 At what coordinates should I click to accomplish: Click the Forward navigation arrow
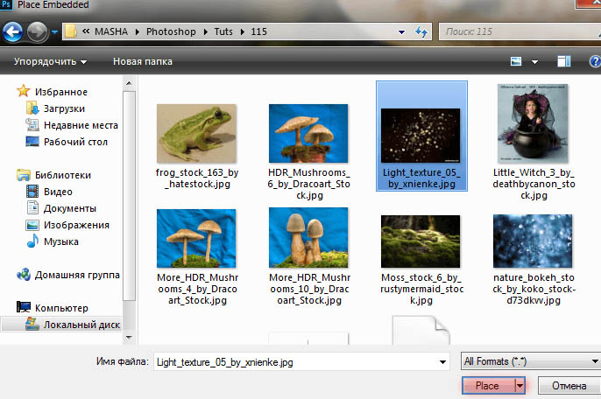click(x=37, y=31)
